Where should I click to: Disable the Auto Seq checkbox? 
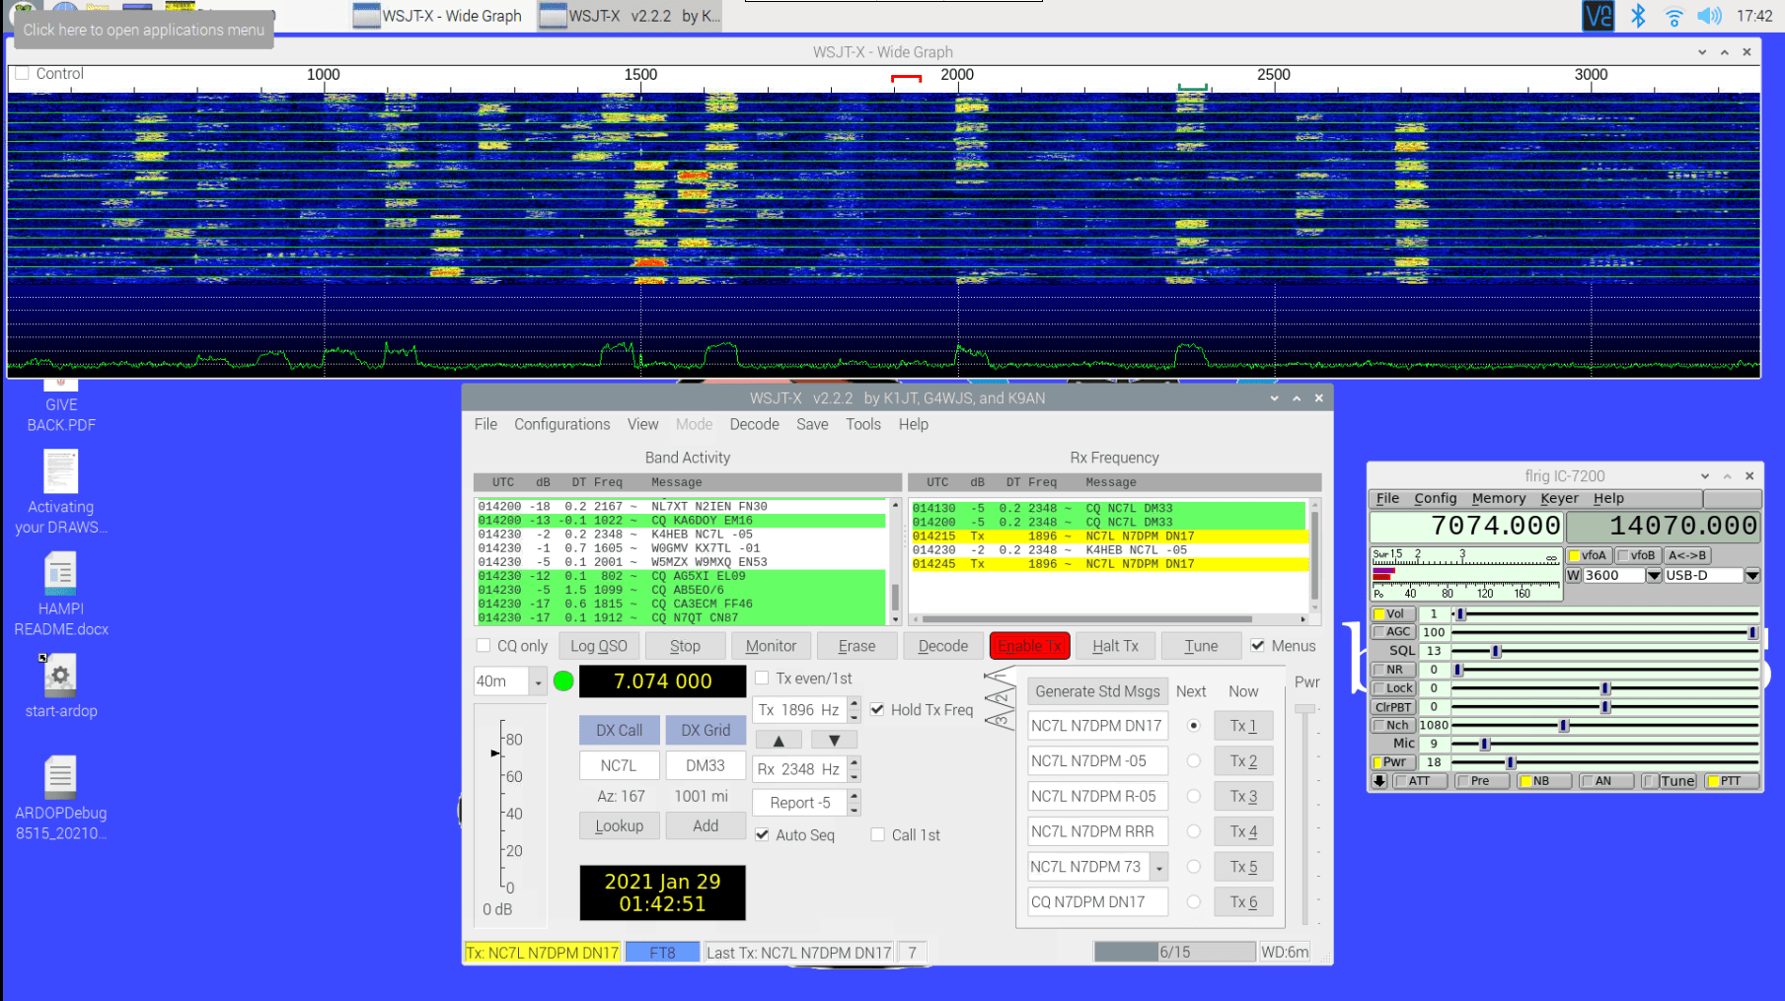(x=762, y=834)
